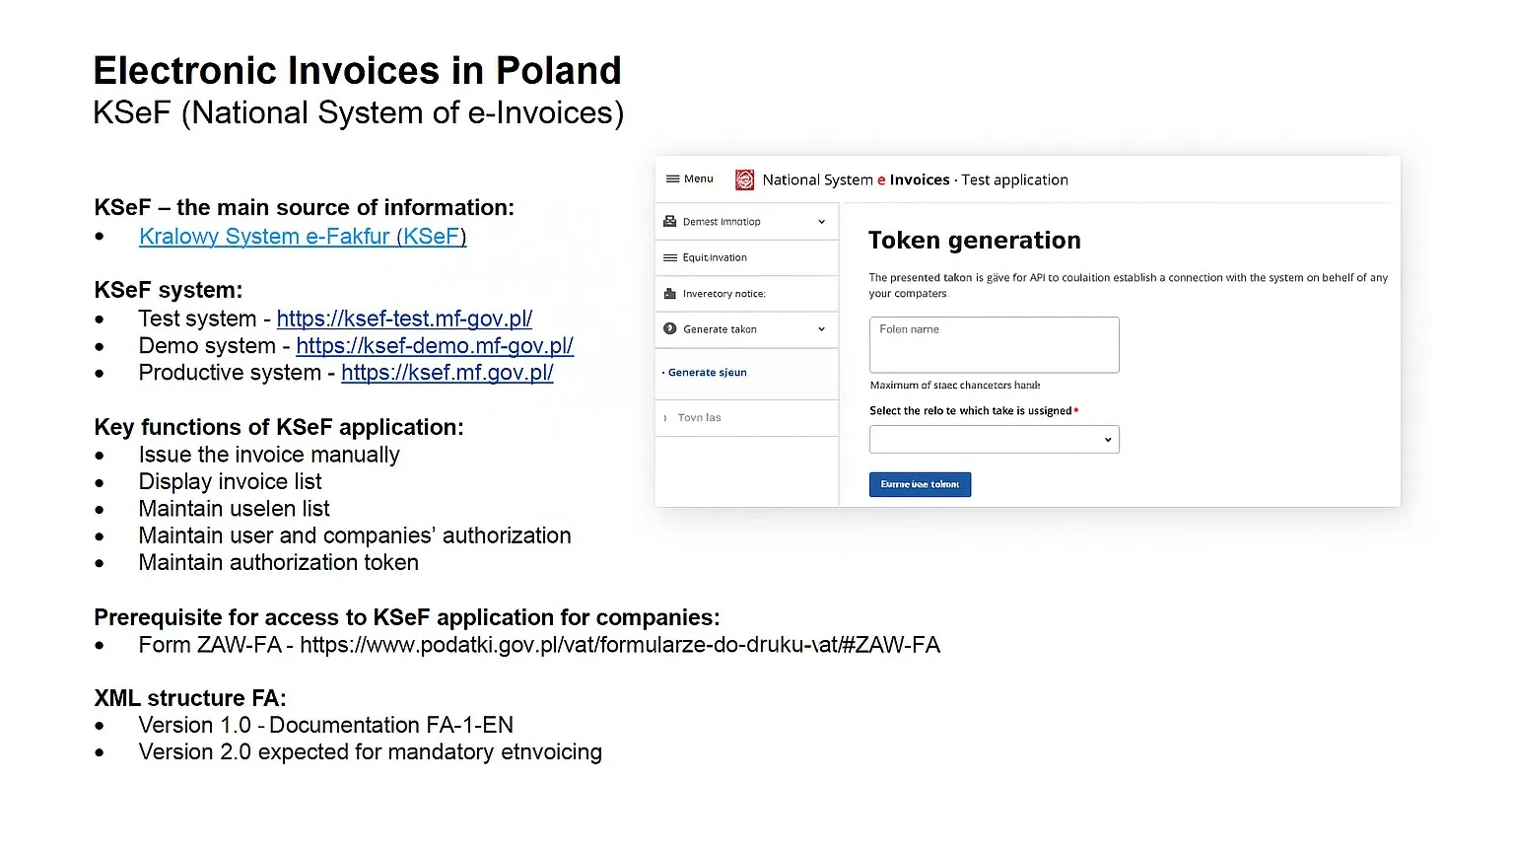Image resolution: width=1514 pixels, height=852 pixels.
Task: Click the right-chevron icon beside Tovn las
Action: click(x=663, y=417)
